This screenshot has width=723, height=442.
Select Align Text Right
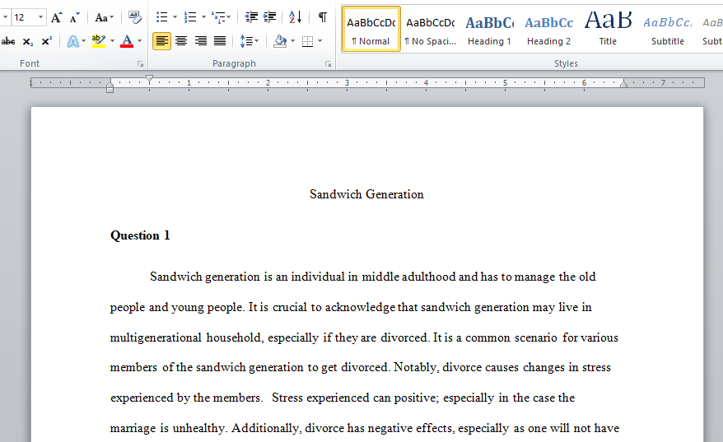tap(201, 41)
